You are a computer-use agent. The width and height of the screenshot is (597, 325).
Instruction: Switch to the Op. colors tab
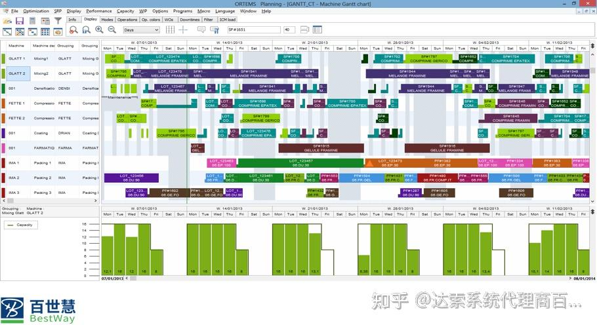(151, 20)
